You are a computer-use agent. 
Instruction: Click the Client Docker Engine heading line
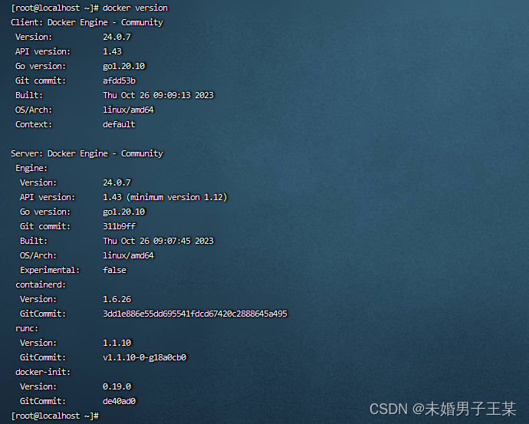(x=87, y=22)
